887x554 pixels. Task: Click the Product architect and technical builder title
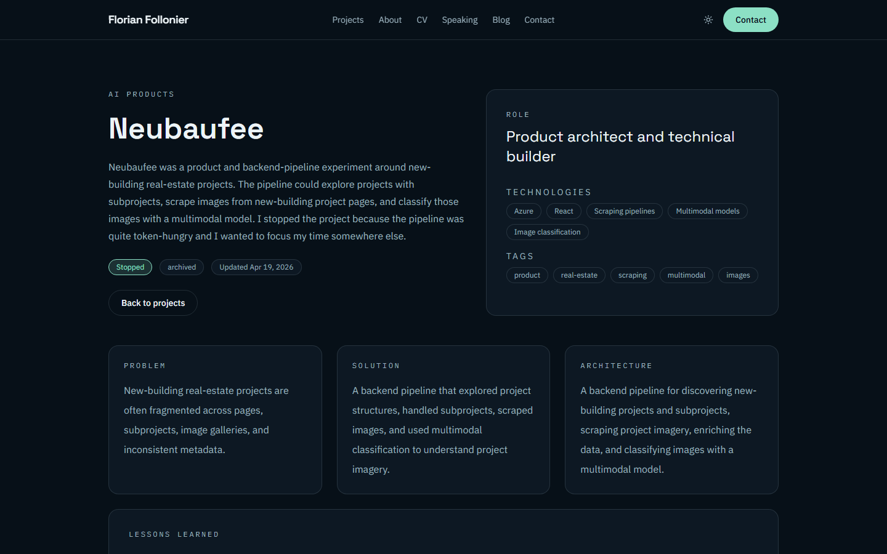(620, 147)
